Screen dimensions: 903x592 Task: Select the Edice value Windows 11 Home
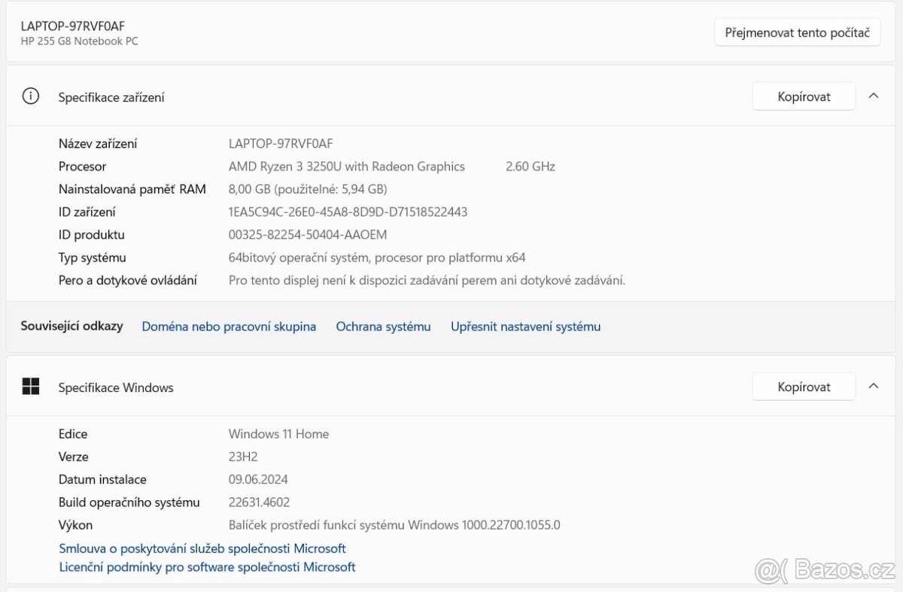coord(278,434)
